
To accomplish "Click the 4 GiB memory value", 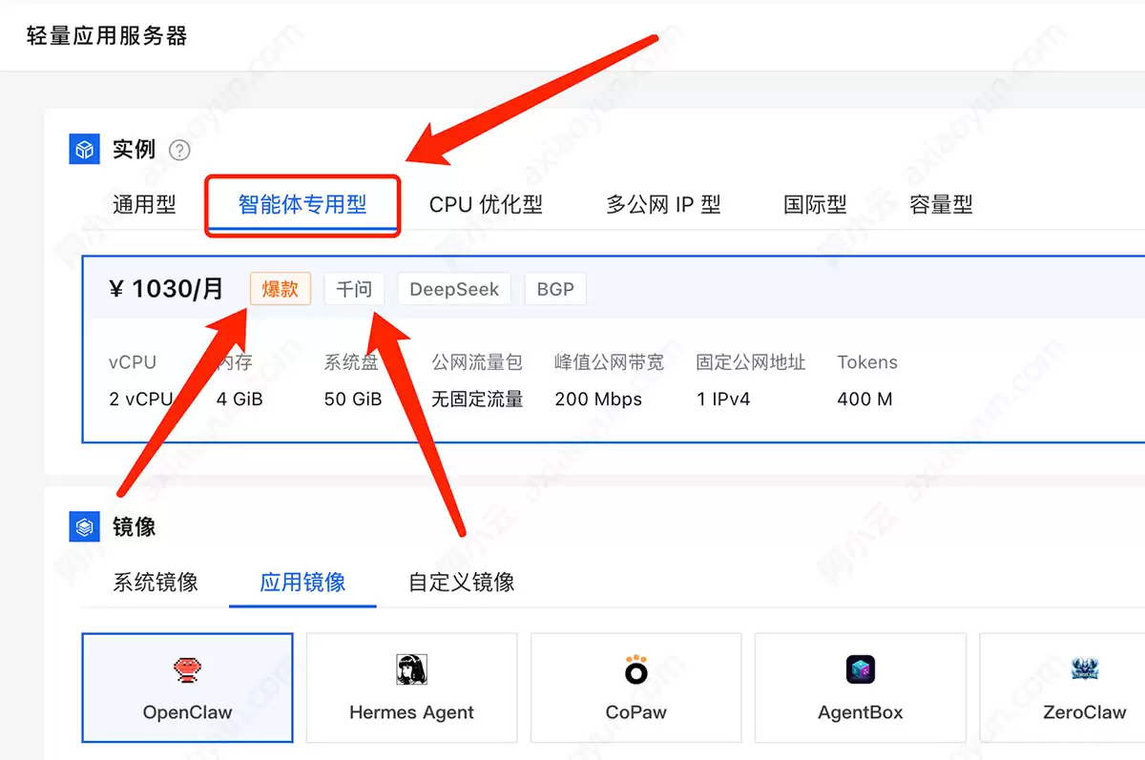I will point(239,399).
